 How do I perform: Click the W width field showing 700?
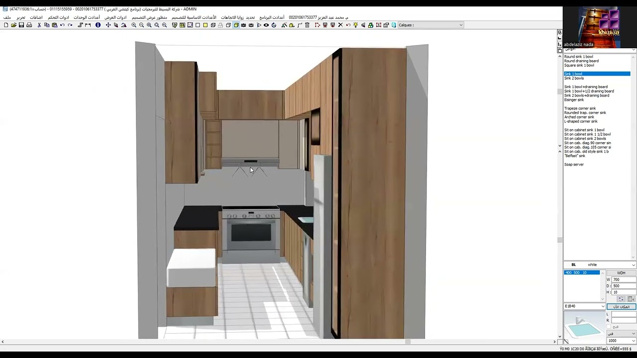pos(624,279)
